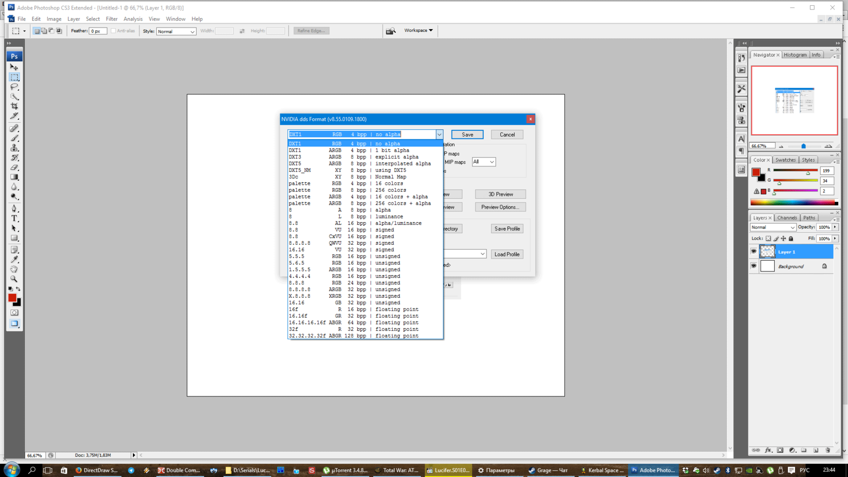
Task: Create new layer icon in Layers panel
Action: 816,450
